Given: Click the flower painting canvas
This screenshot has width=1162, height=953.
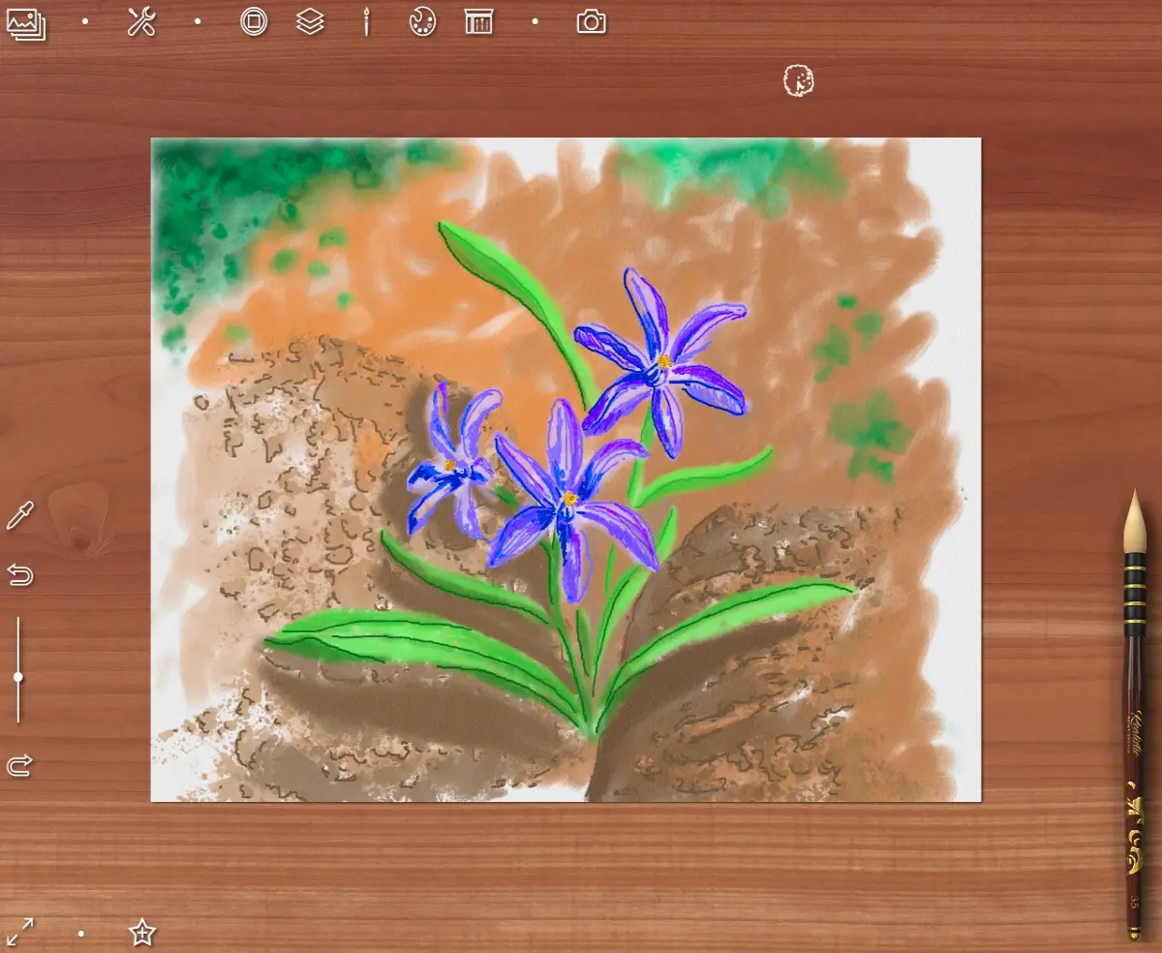Looking at the screenshot, I should (x=566, y=470).
